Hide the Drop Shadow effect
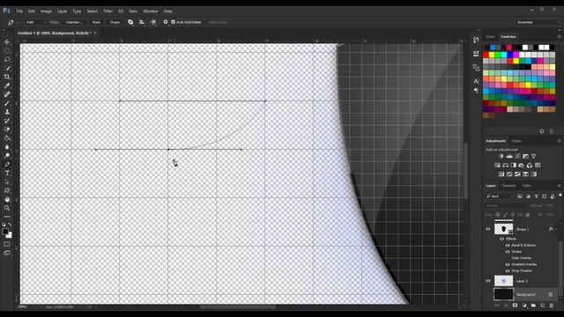Image resolution: width=564 pixels, height=317 pixels. coord(508,271)
